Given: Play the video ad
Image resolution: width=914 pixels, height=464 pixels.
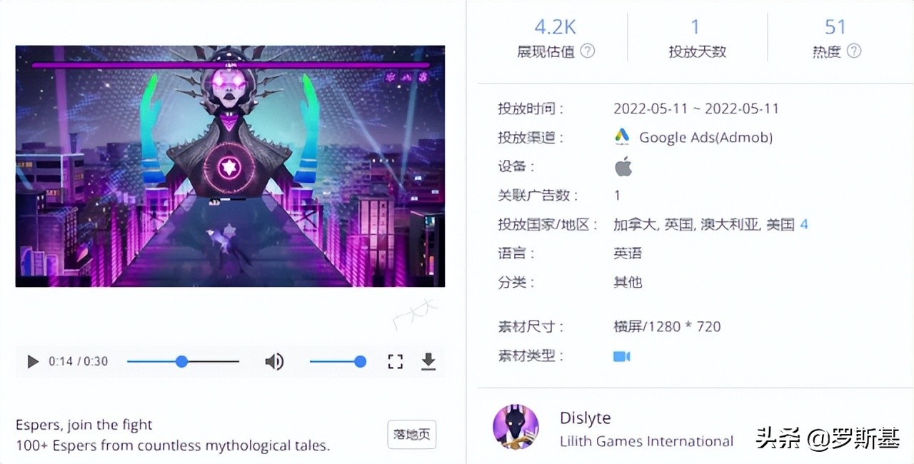Looking at the screenshot, I should pyautogui.click(x=32, y=361).
